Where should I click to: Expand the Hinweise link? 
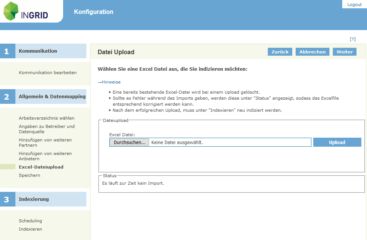(111, 82)
